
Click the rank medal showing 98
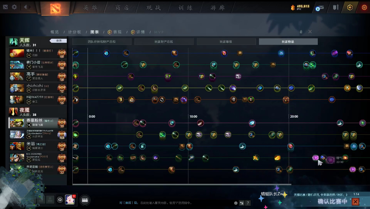(62, 65)
